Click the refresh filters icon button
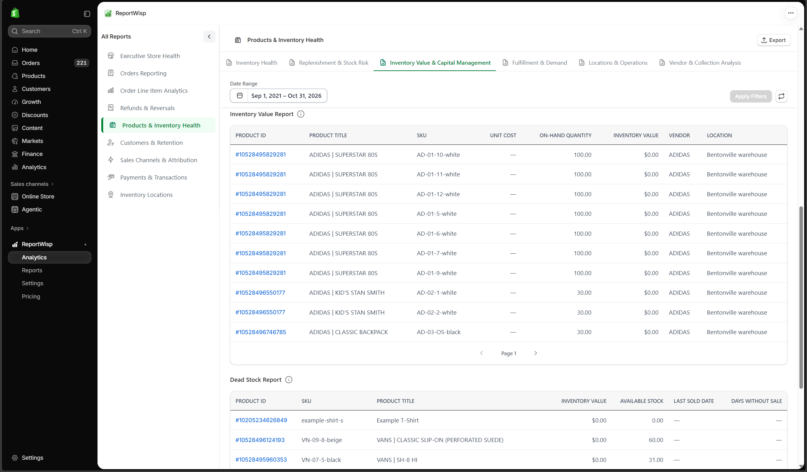The image size is (807, 472). pos(781,96)
